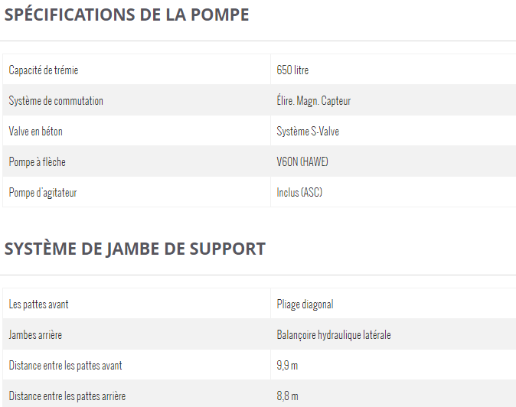Image resolution: width=516 pixels, height=407 pixels.
Task: Click the 'V60N (HAWE)' value
Action: coord(302,161)
